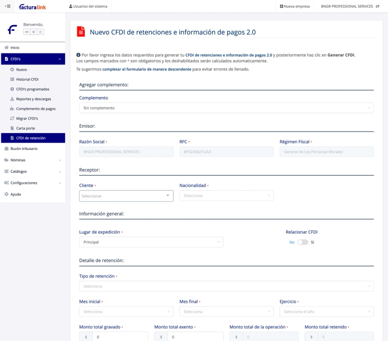Open CFDI's programados
This screenshot has height=341, width=388.
tap(33, 89)
